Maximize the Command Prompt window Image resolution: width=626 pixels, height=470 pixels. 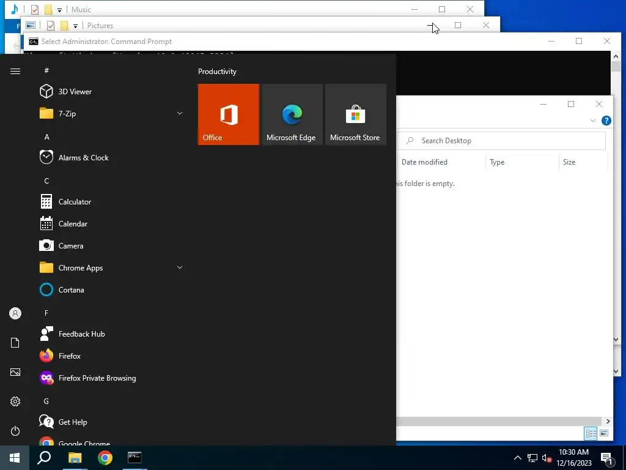[579, 41]
